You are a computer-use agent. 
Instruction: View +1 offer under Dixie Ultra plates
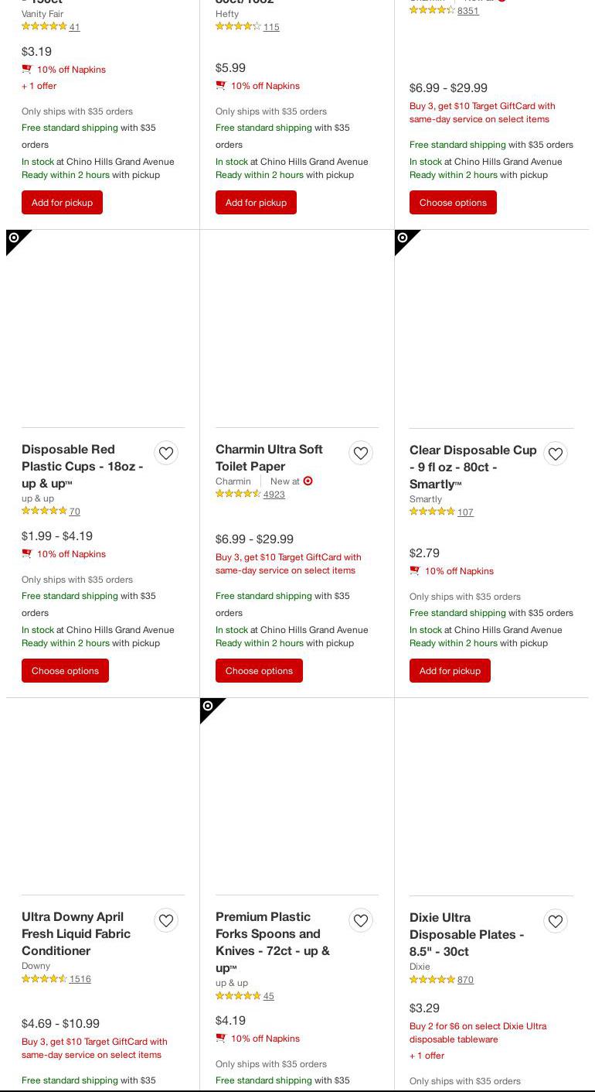(427, 1056)
